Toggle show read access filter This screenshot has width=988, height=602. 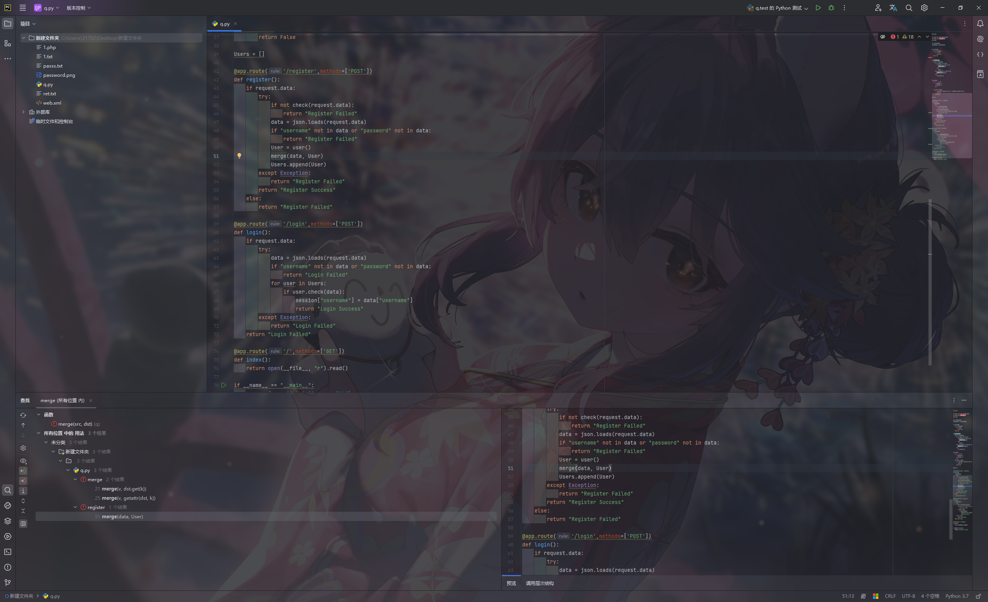click(x=23, y=471)
